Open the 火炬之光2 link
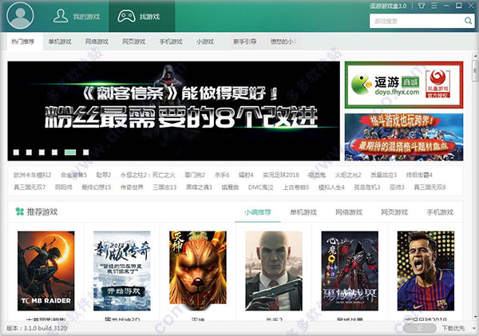479x336 pixels. [x=348, y=175]
